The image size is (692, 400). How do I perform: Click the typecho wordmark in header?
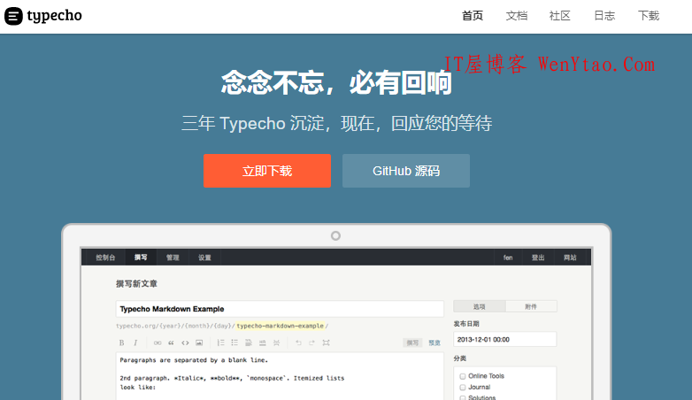pyautogui.click(x=54, y=16)
